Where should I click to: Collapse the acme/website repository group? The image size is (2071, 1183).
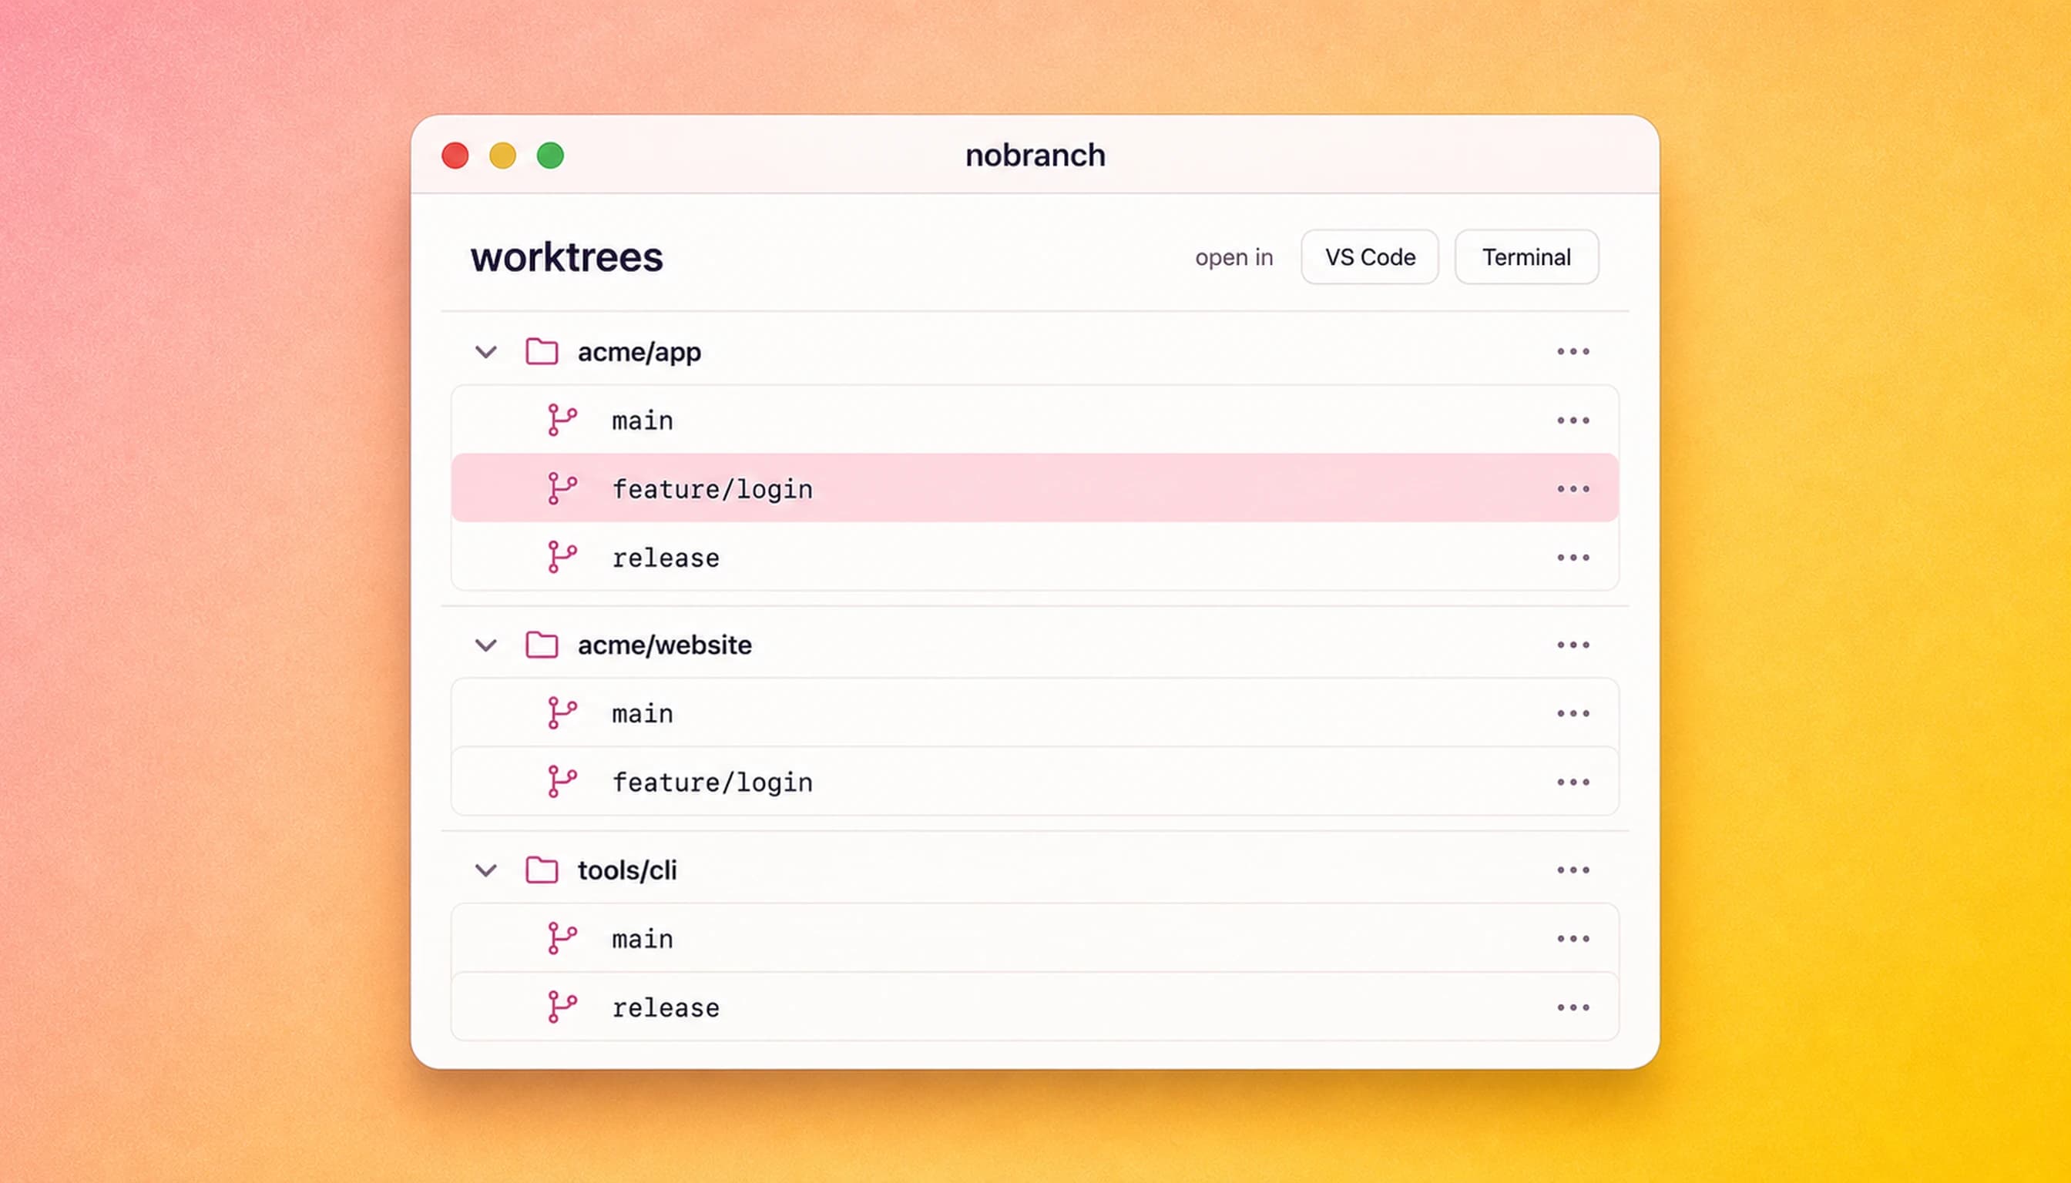486,646
